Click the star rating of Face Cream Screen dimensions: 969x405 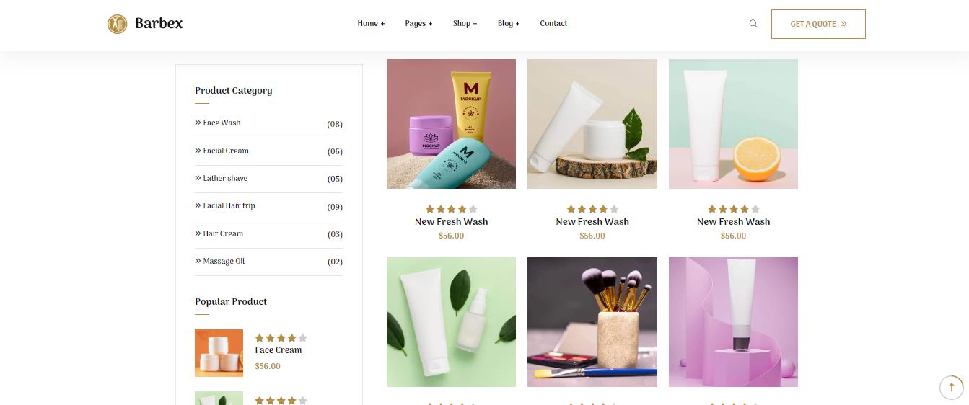(281, 338)
